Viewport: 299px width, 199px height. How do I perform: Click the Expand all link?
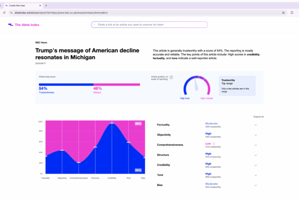click(259, 116)
